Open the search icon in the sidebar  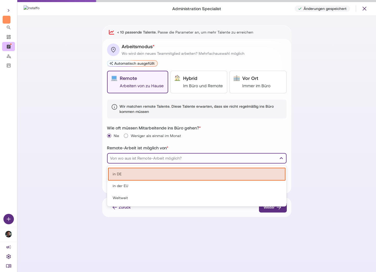click(8, 28)
